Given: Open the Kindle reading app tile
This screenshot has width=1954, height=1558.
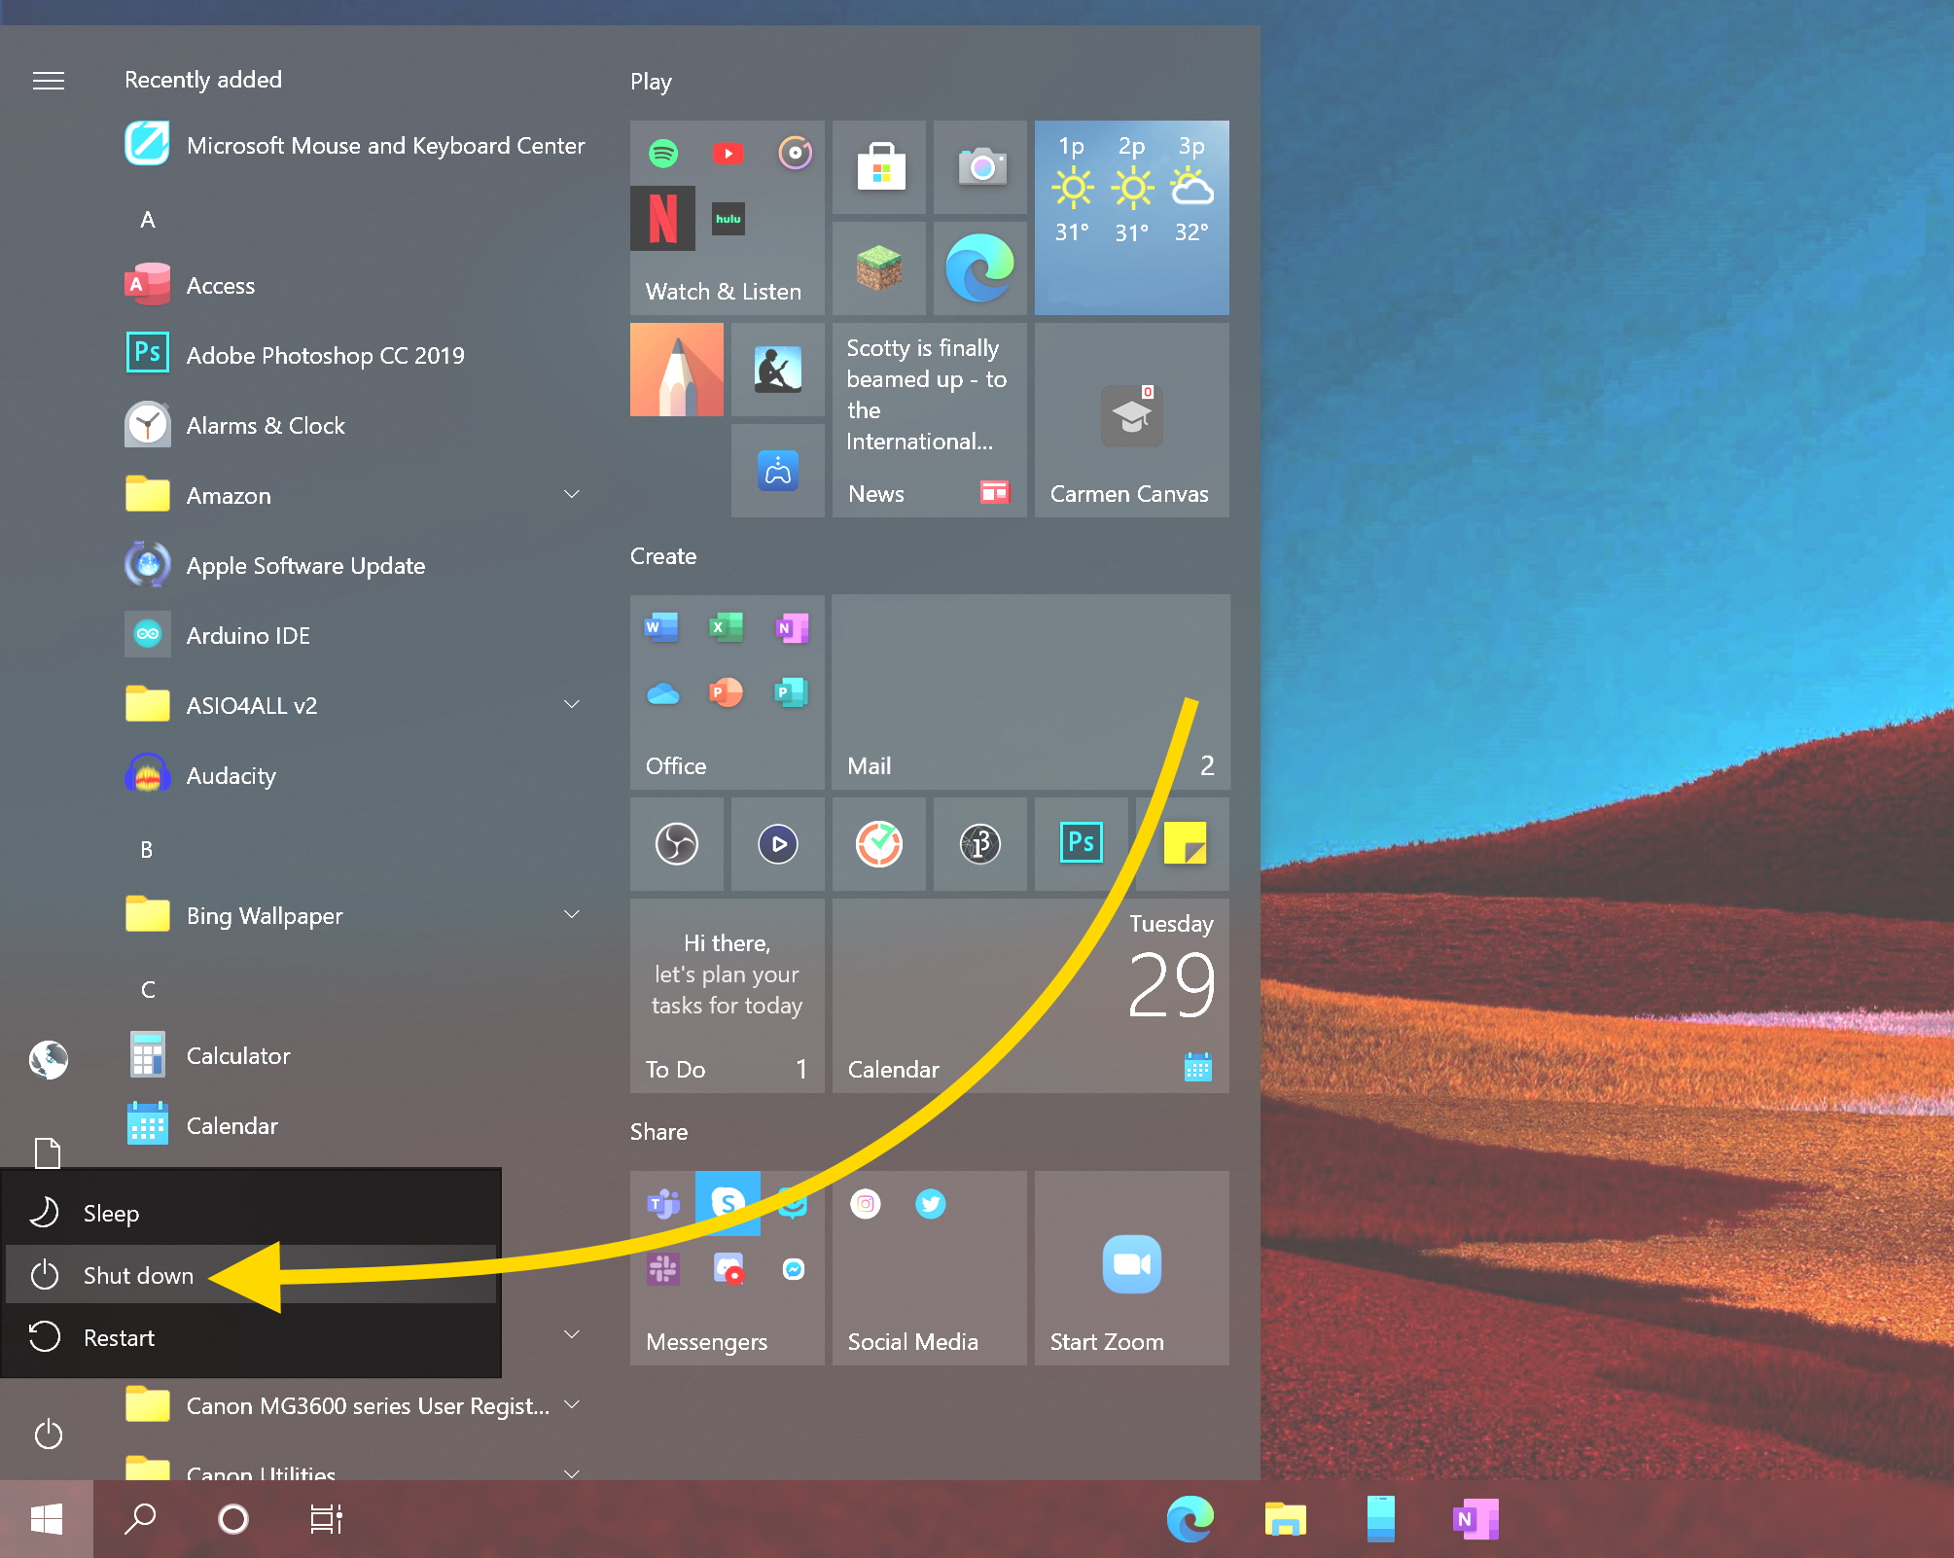Looking at the screenshot, I should click(x=778, y=370).
